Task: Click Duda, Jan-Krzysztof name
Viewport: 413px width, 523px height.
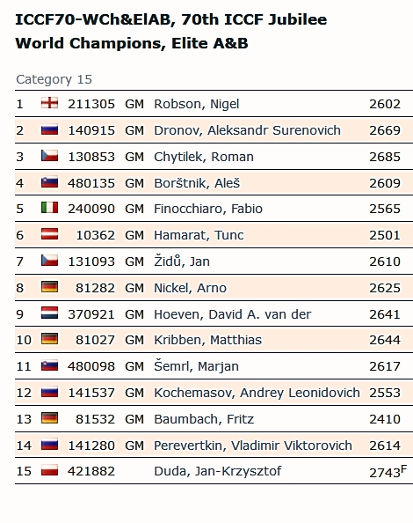Action: coord(218,471)
